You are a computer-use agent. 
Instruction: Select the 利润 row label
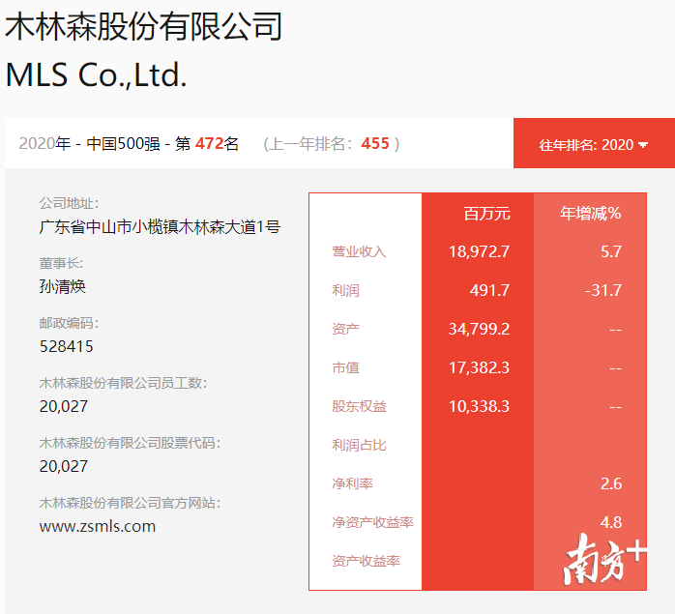(345, 290)
